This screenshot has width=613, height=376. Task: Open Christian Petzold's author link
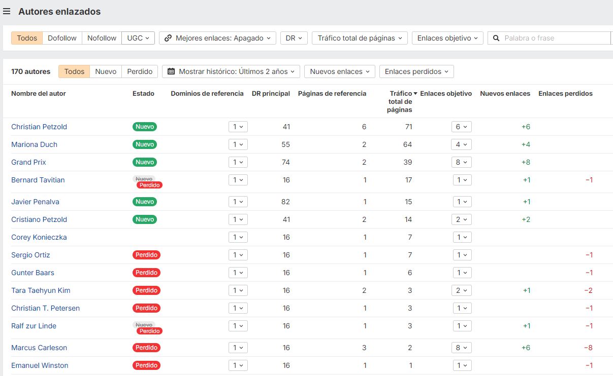click(x=39, y=127)
